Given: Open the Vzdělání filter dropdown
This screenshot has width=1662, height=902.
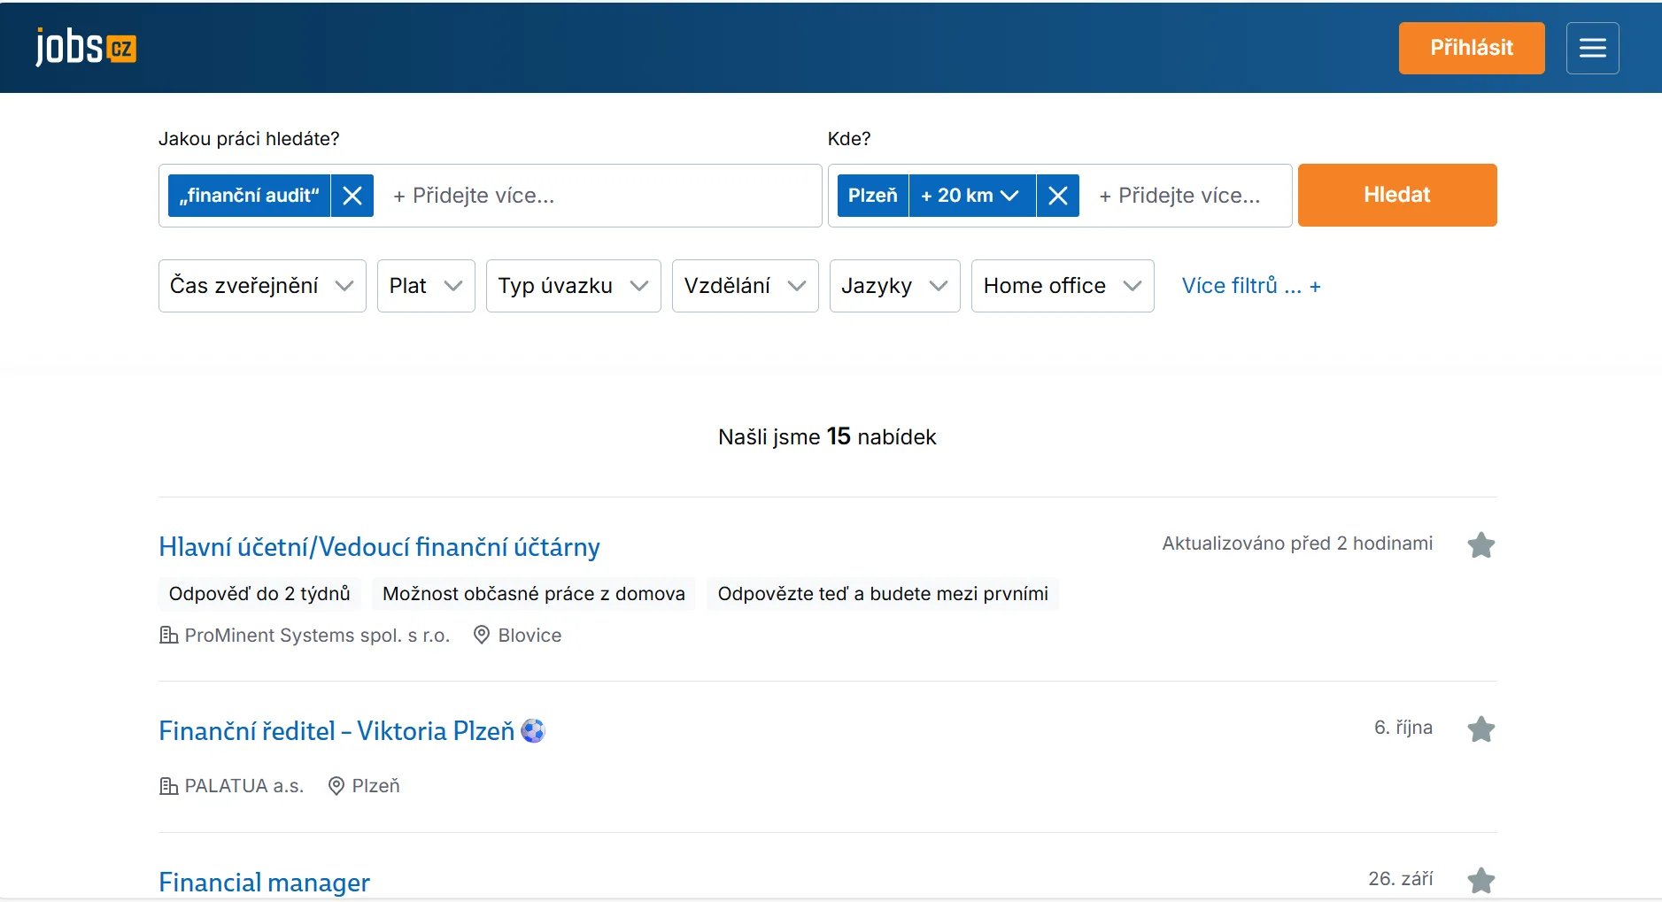Looking at the screenshot, I should pos(746,286).
